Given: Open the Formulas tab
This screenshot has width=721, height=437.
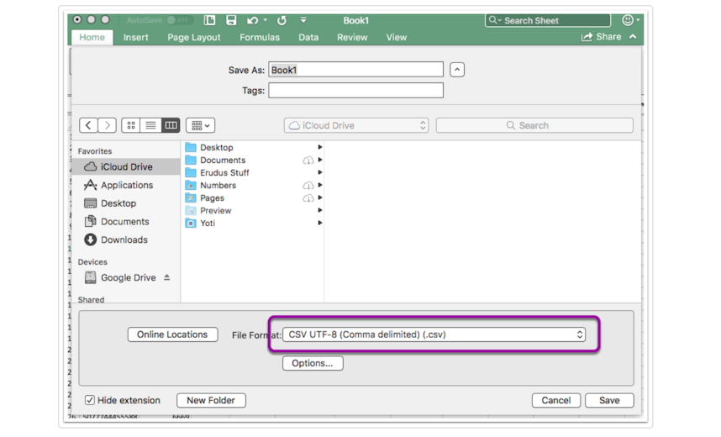Looking at the screenshot, I should [260, 37].
